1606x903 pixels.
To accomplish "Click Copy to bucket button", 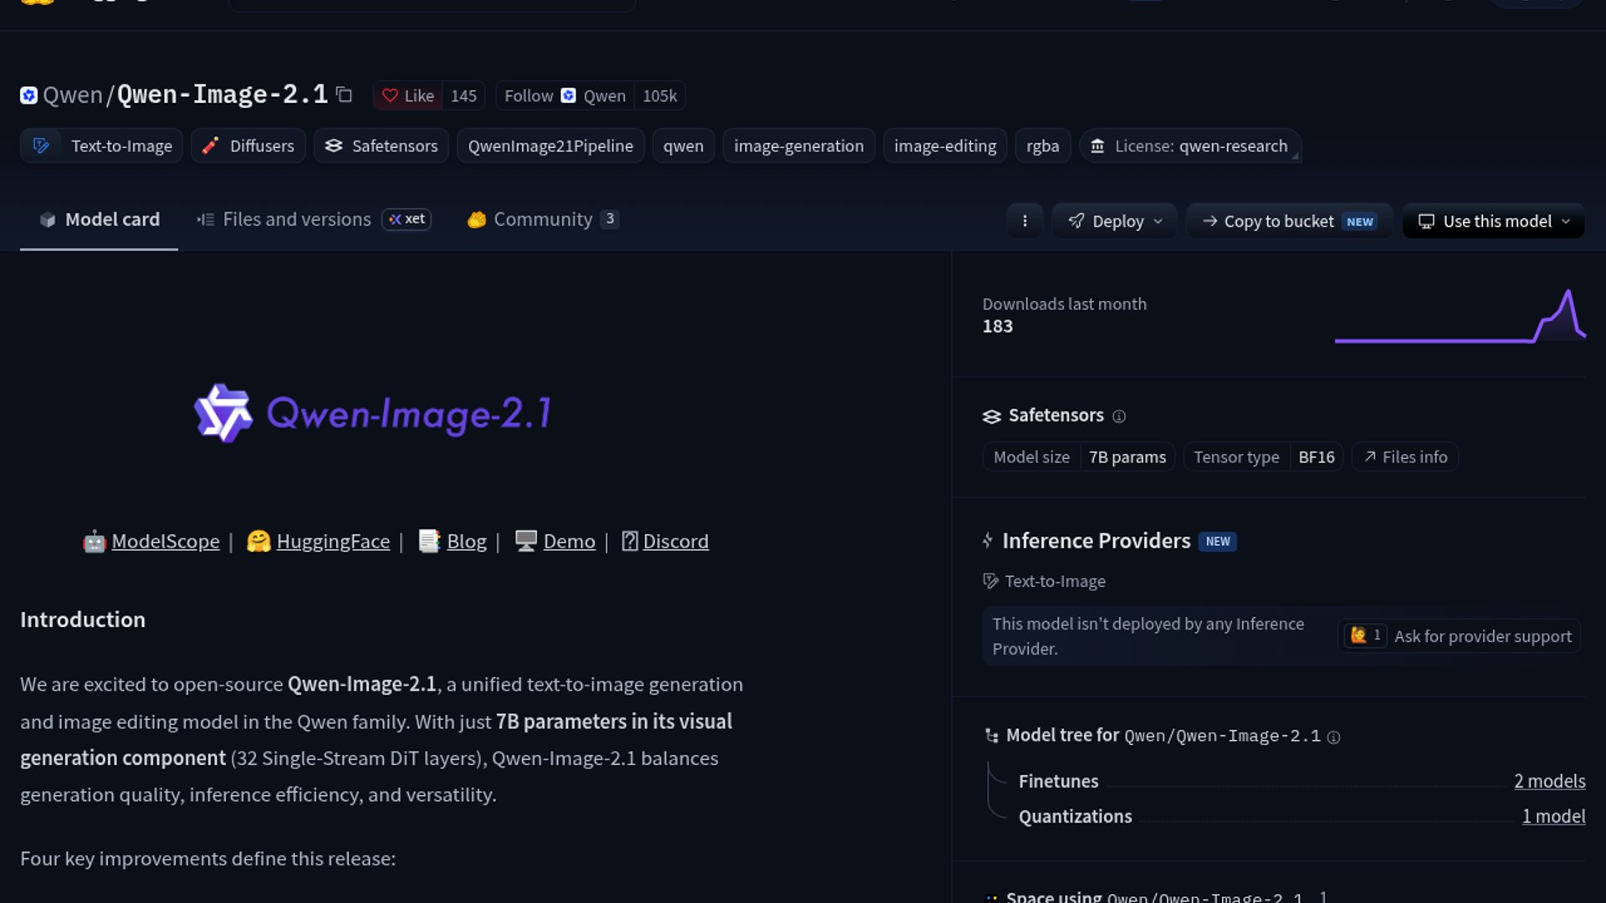I will pyautogui.click(x=1289, y=222).
